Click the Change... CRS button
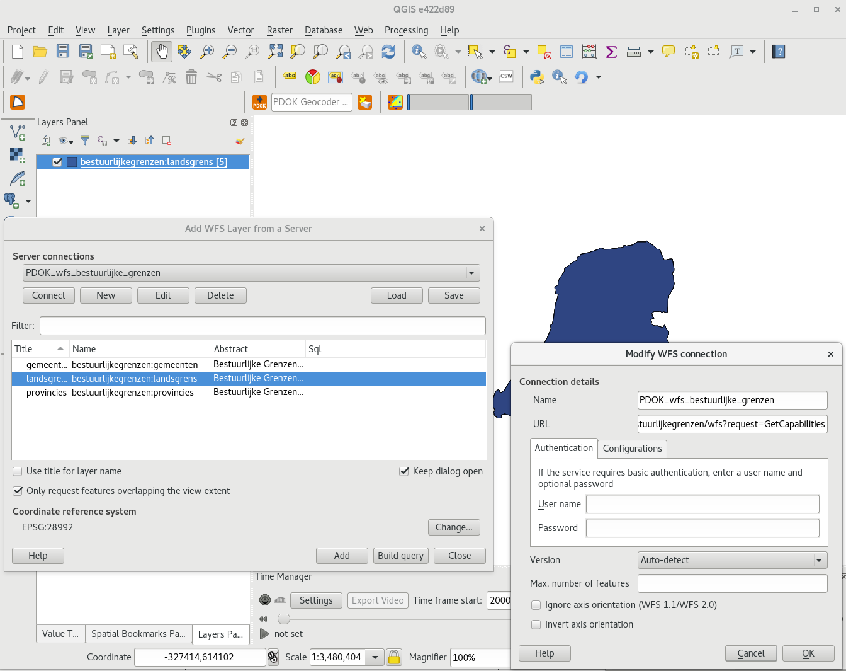Viewport: 846px width, 671px height. point(454,527)
